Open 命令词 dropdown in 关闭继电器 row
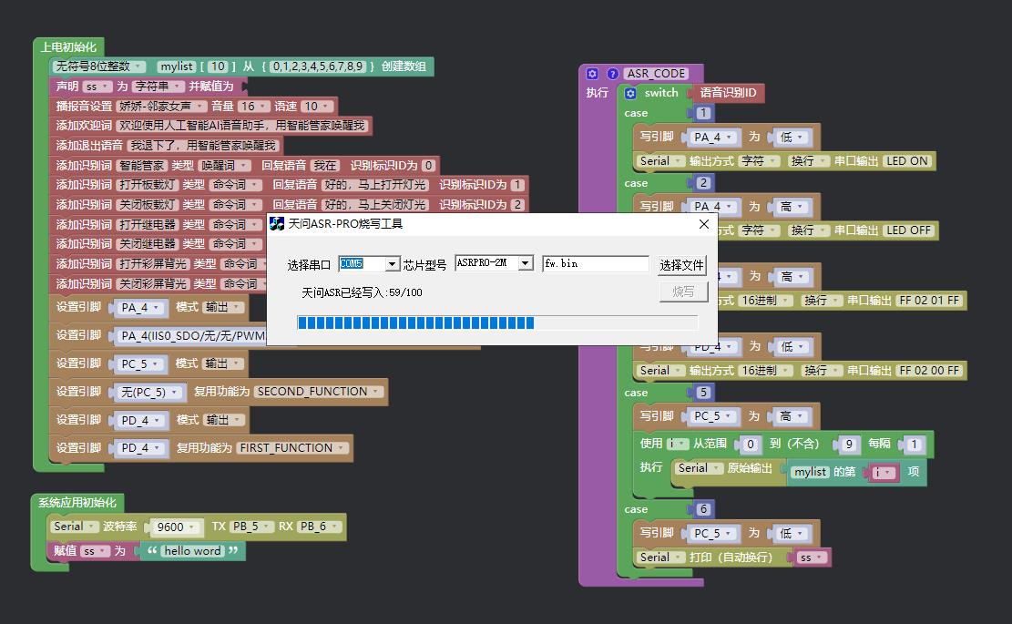The width and height of the screenshot is (1012, 624). click(x=235, y=244)
